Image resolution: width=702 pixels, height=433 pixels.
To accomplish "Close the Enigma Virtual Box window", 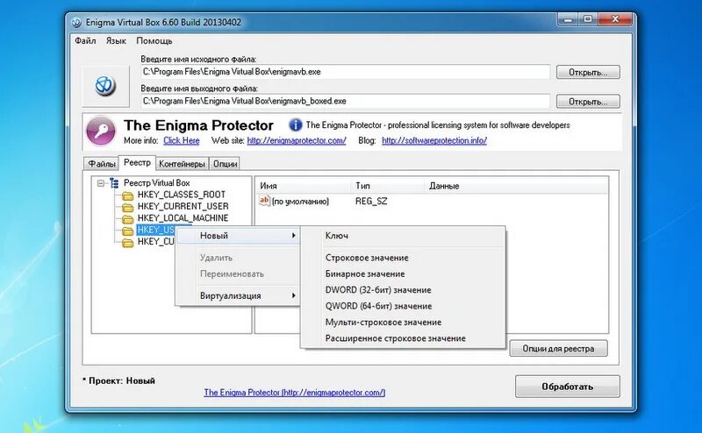I will coord(615,19).
